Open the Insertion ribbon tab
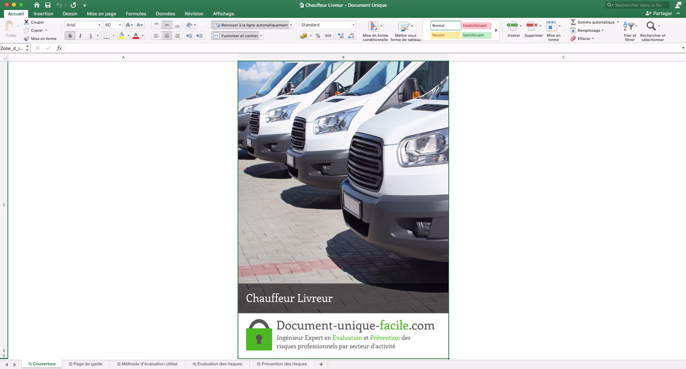 coord(43,14)
